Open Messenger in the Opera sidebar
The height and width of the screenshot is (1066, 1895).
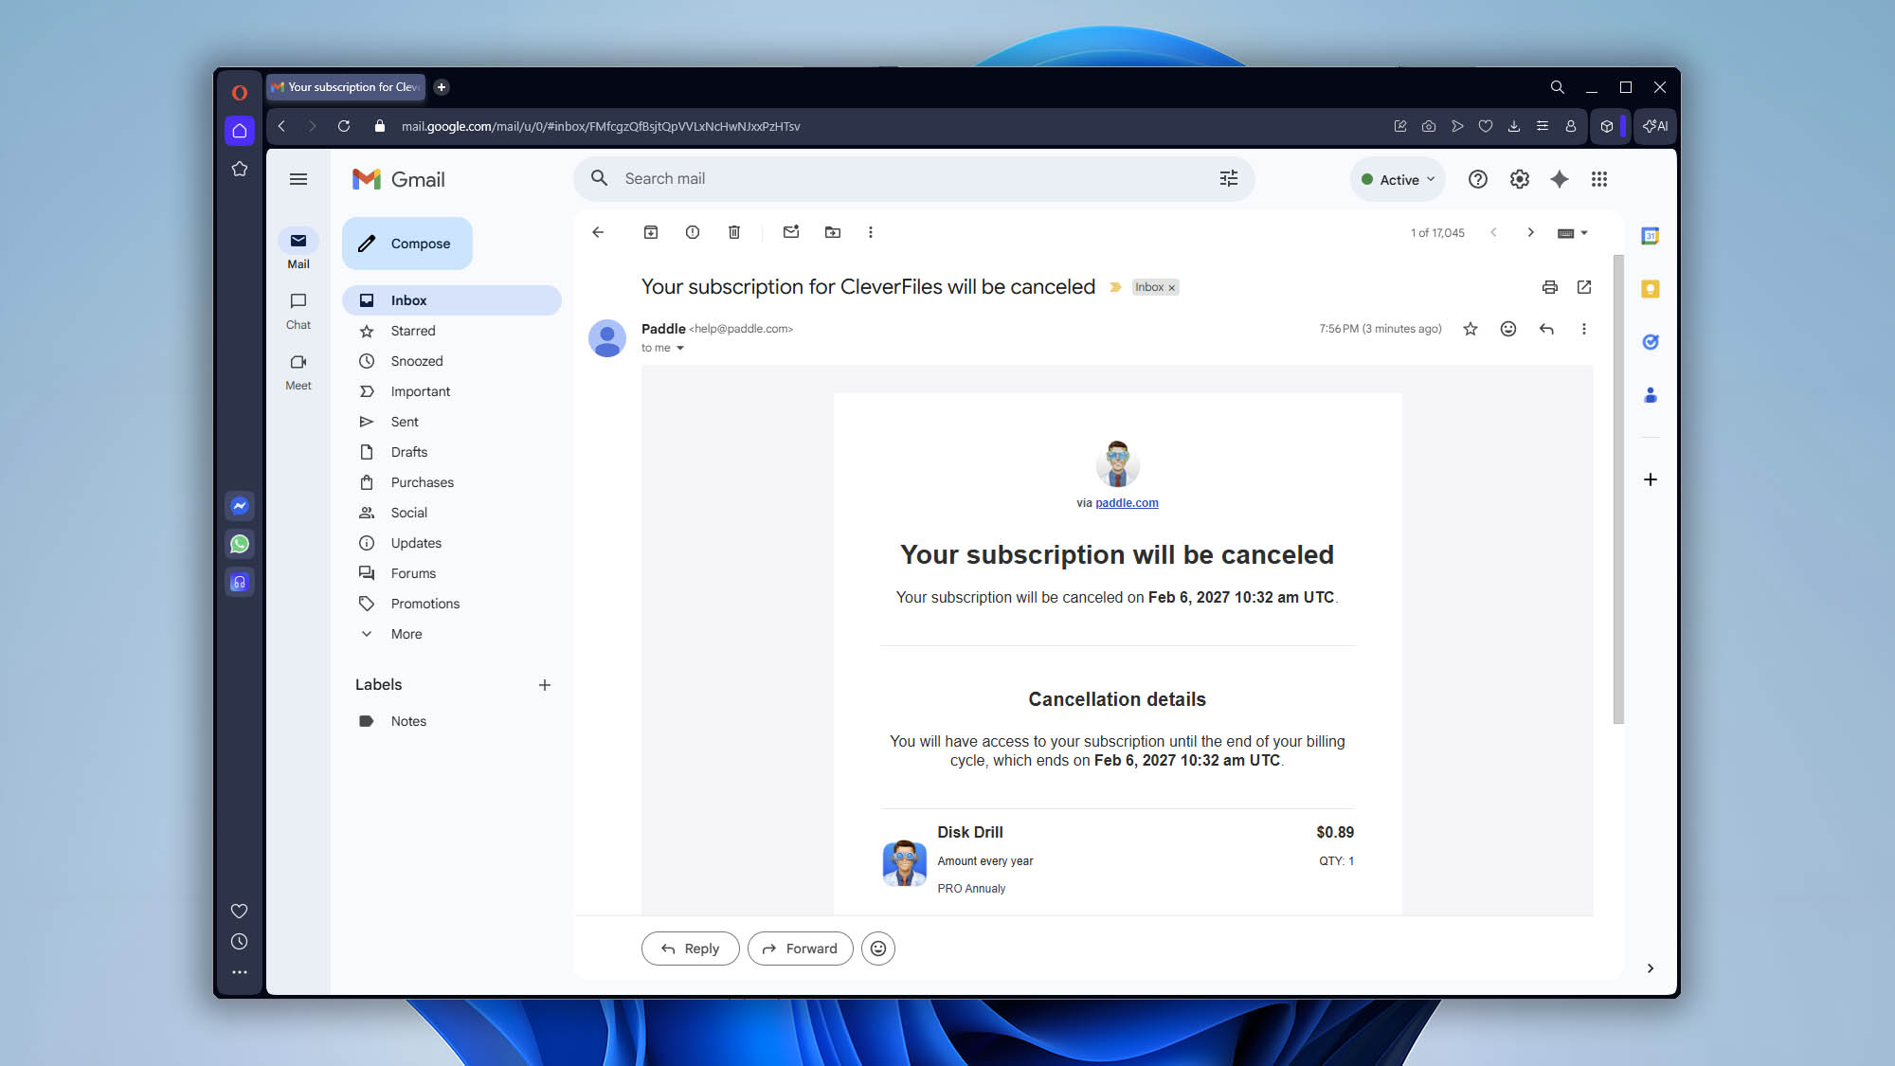pyautogui.click(x=240, y=506)
